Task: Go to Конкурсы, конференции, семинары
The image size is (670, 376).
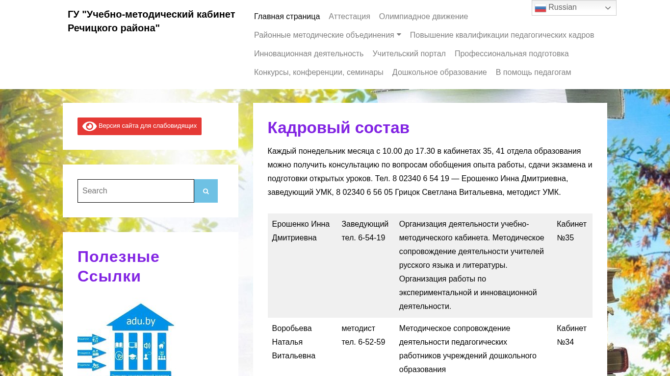Action: 319,72
